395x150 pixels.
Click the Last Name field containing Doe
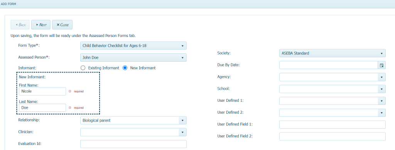click(x=42, y=108)
